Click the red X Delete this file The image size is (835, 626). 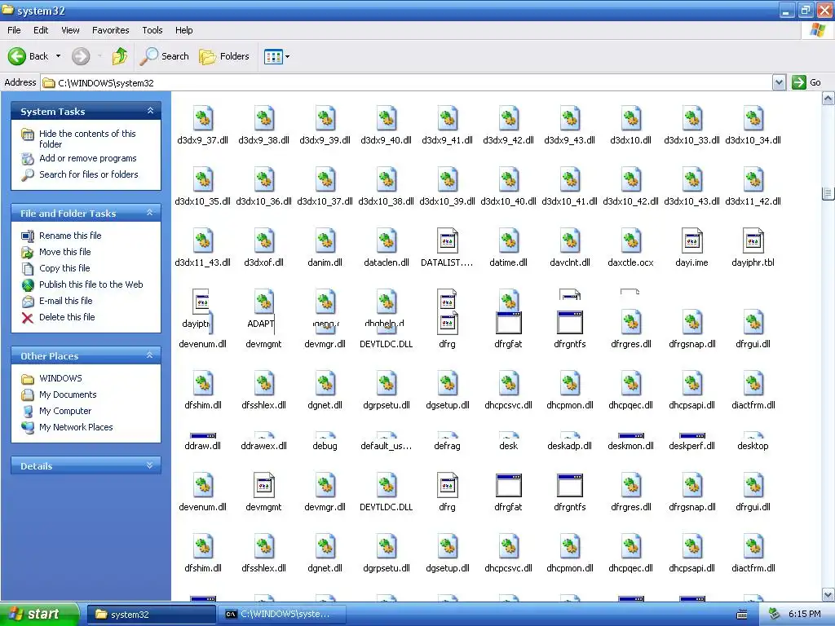[x=27, y=318]
